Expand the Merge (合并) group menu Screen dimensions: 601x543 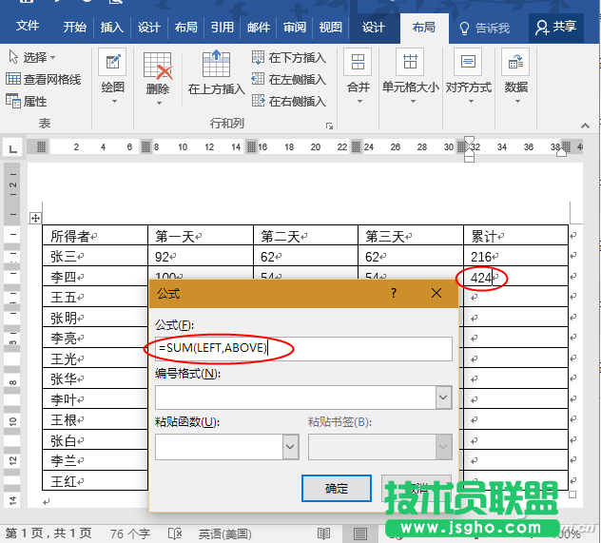358,73
